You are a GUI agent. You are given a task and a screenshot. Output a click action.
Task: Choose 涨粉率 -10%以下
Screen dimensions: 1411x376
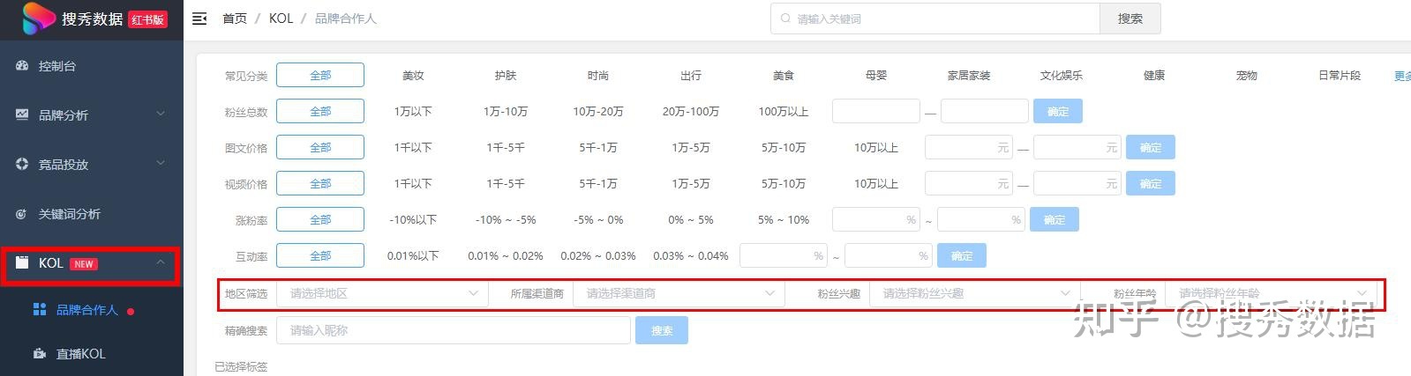[413, 220]
